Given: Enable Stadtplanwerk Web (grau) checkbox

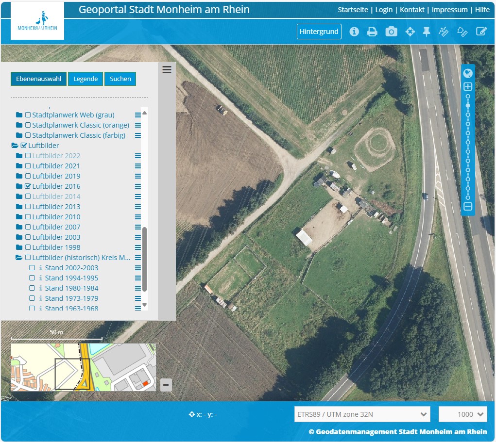Looking at the screenshot, I should [x=28, y=115].
